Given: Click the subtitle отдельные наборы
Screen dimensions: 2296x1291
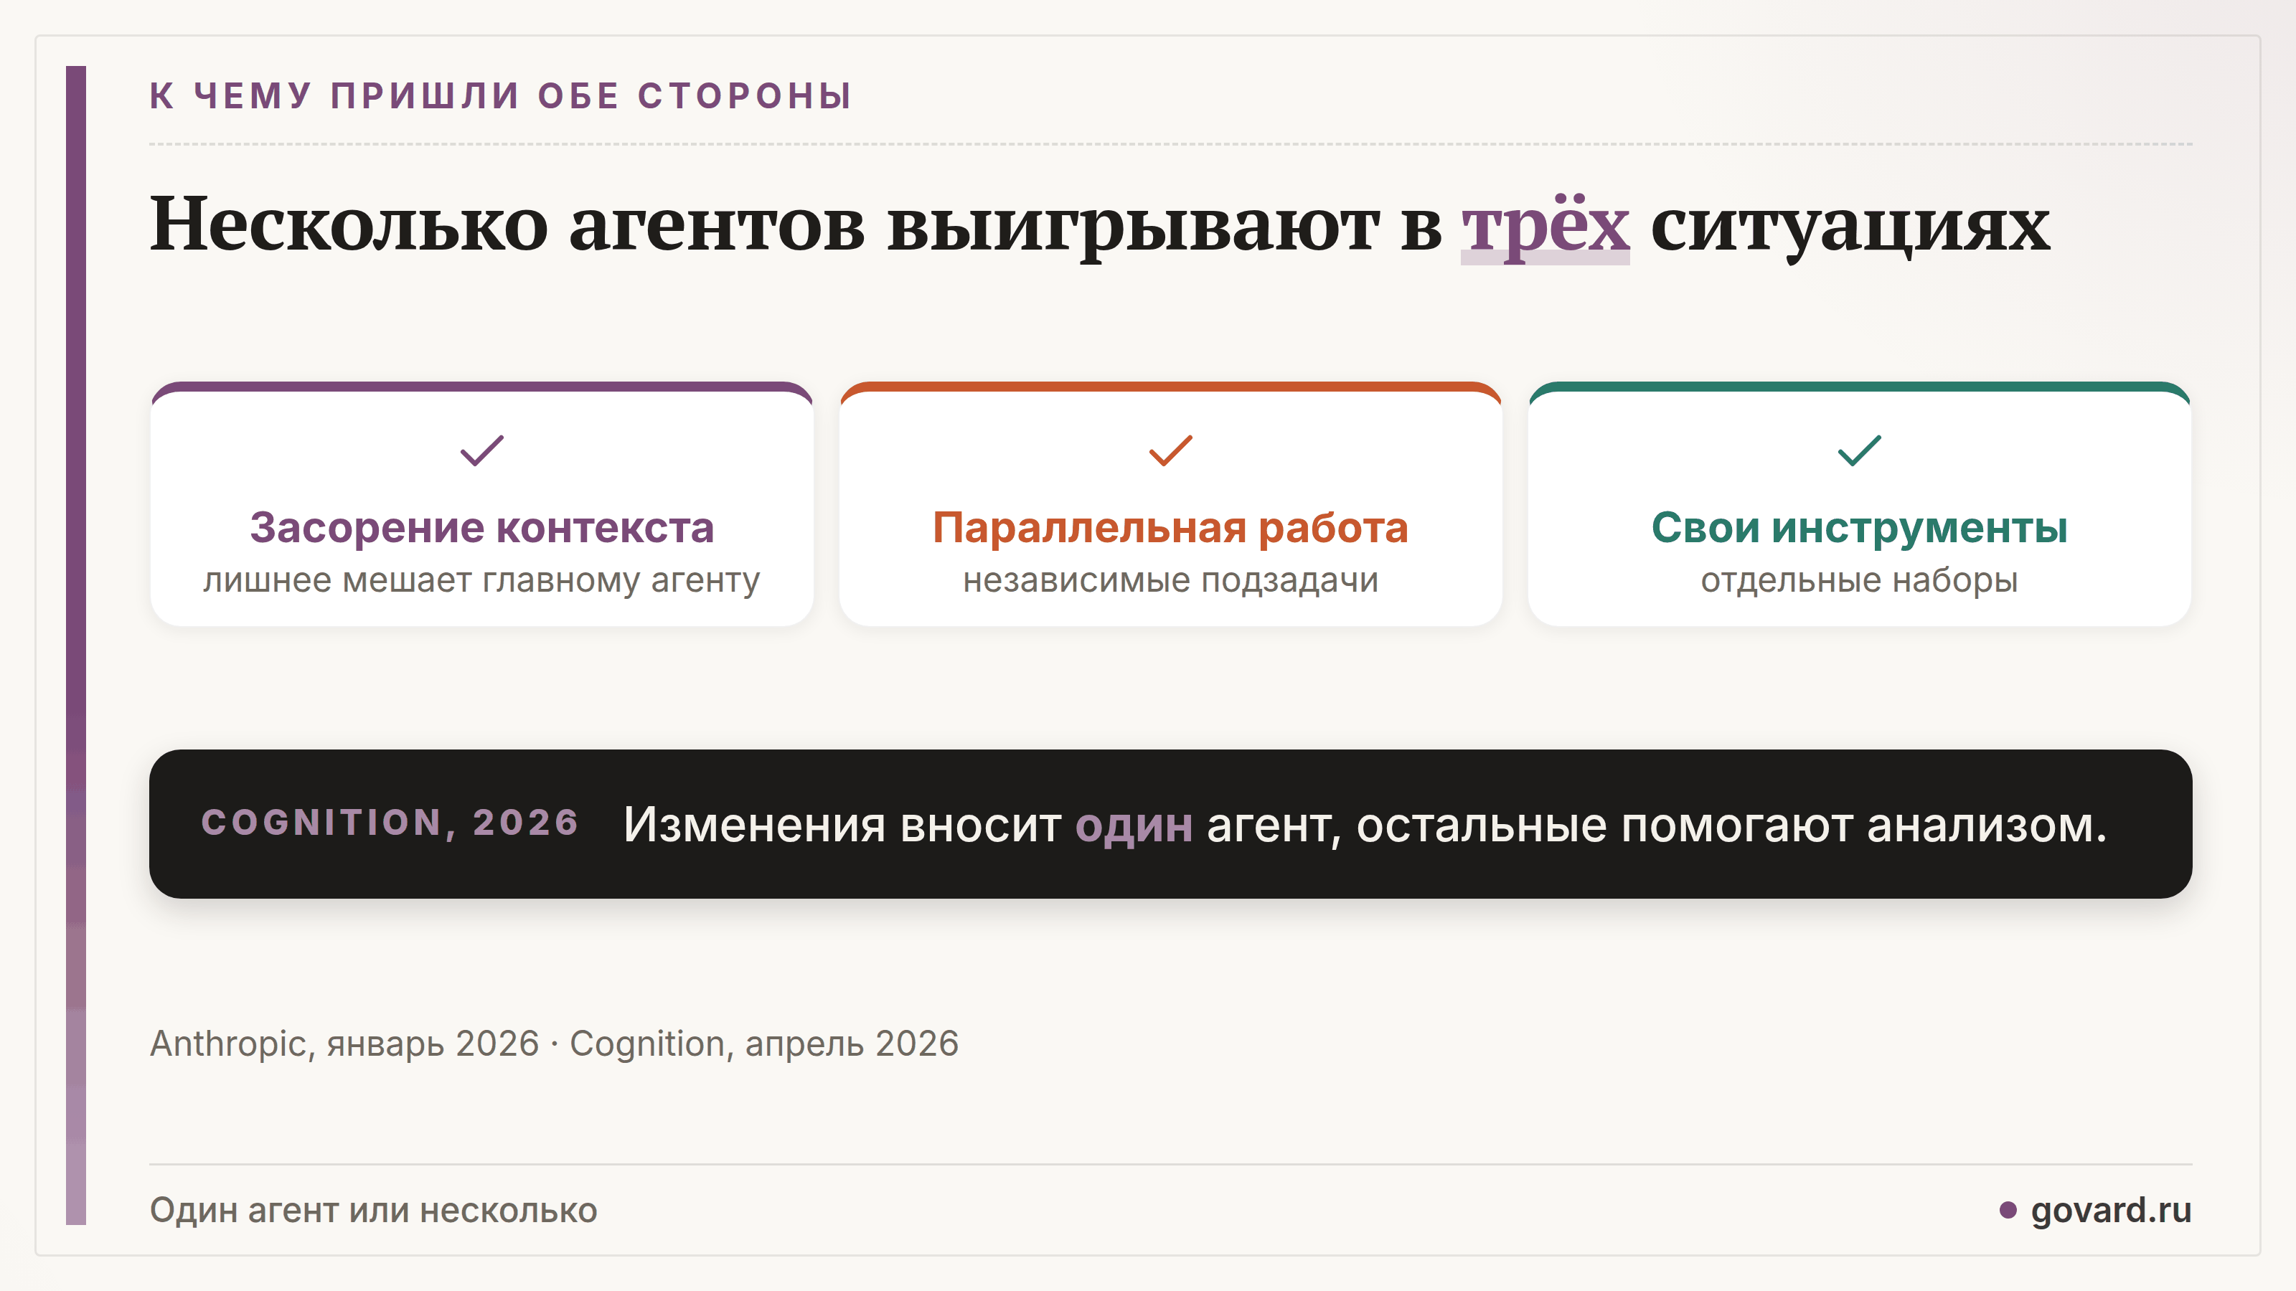Looking at the screenshot, I should click(x=1859, y=580).
